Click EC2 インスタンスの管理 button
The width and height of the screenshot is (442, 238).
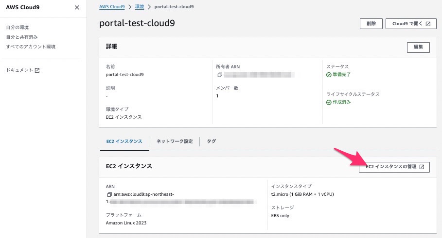click(394, 167)
